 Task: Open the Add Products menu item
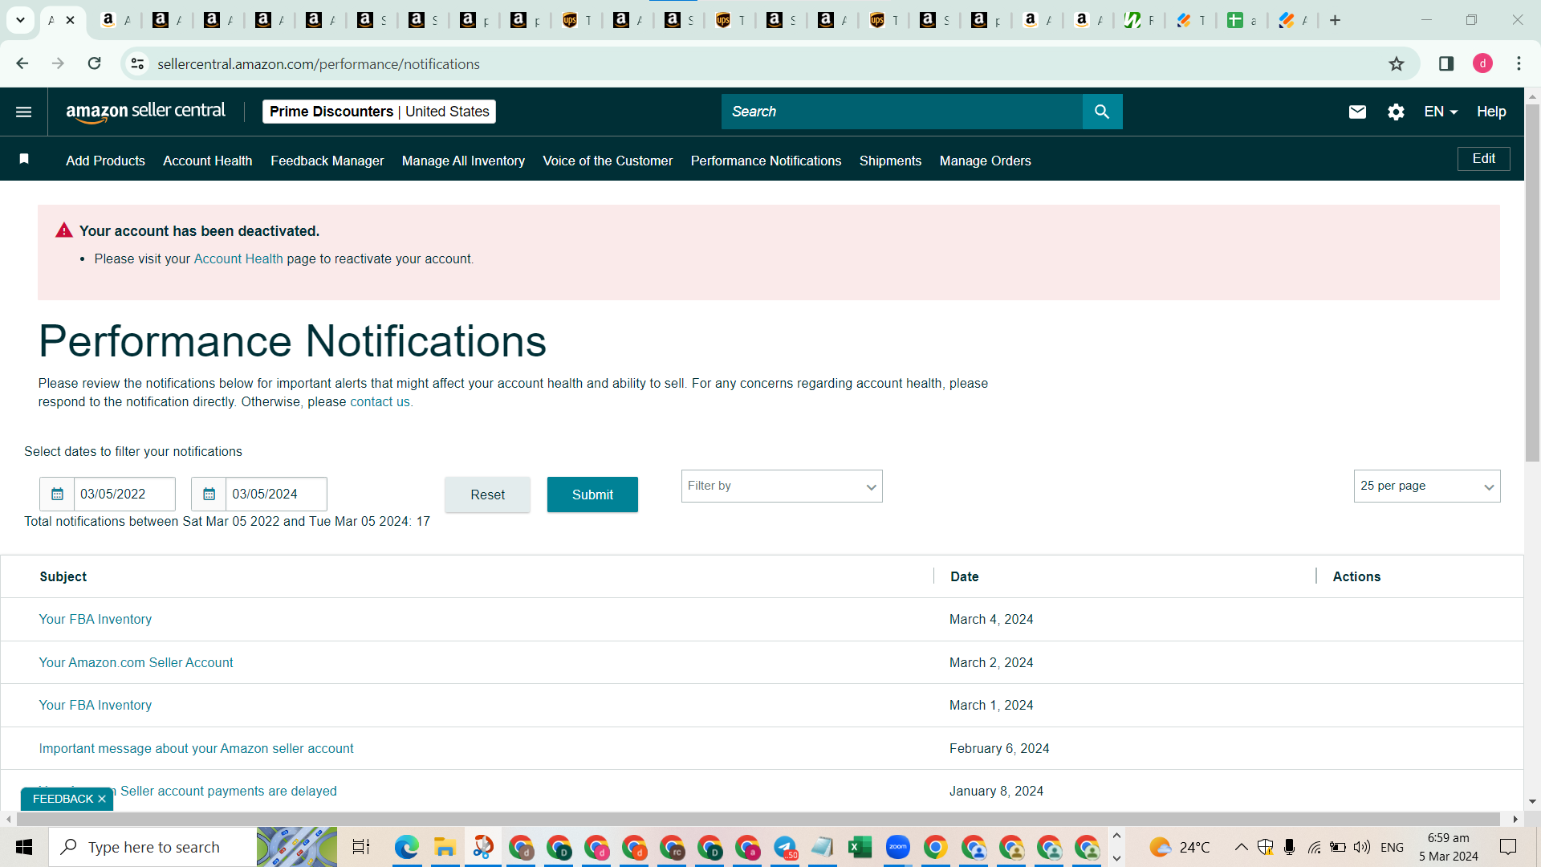(x=105, y=161)
